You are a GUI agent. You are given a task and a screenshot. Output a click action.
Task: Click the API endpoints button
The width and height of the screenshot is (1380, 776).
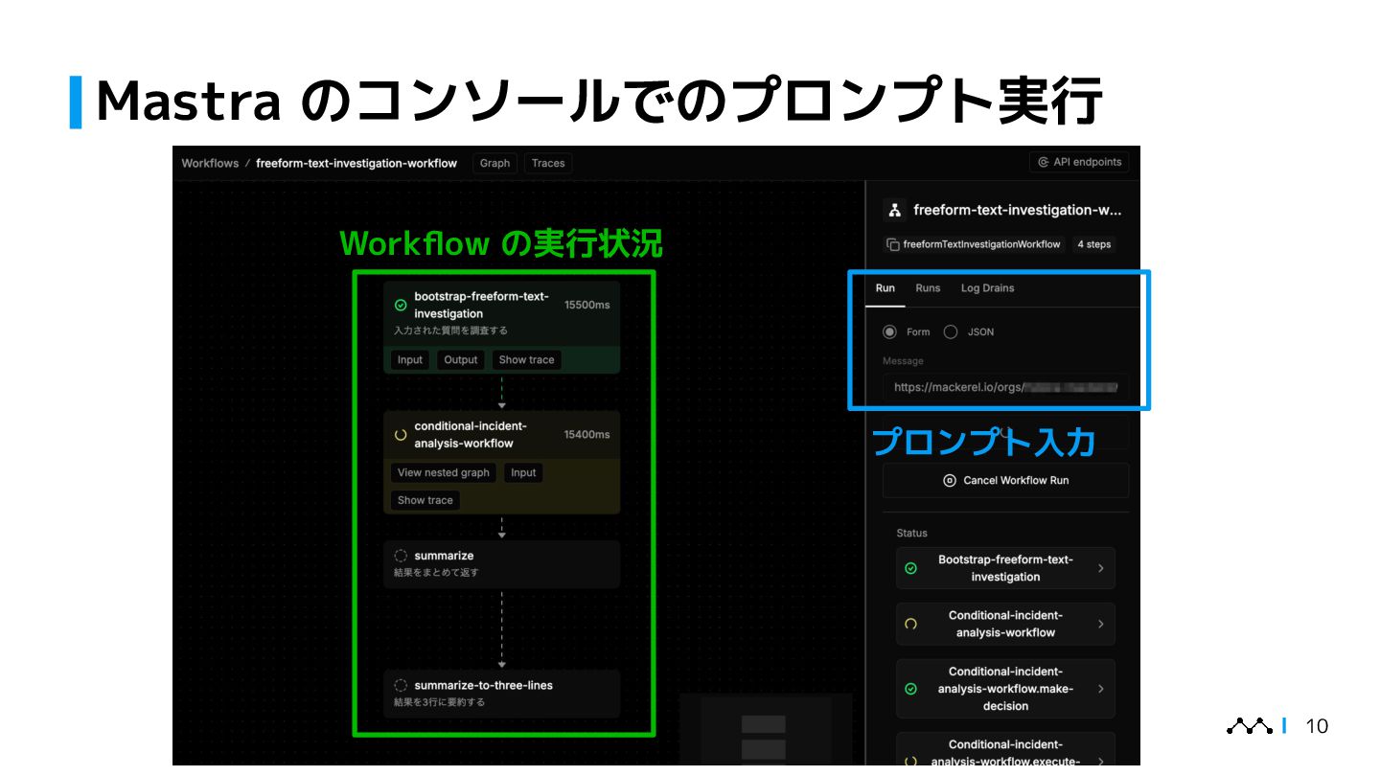(x=1079, y=162)
